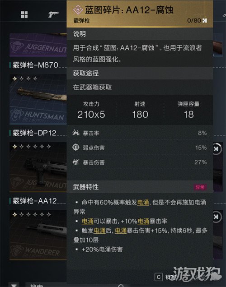
Task: Select the Wanderer AA12 blueprint card
Action: [x=38, y=235]
